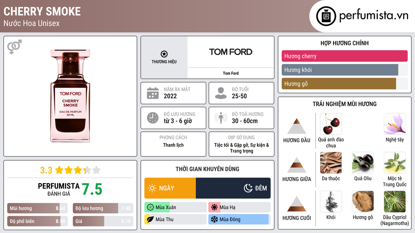This screenshot has height=233, width=415.
Task: Select the Đêm nighttime segment
Action: 233,188
